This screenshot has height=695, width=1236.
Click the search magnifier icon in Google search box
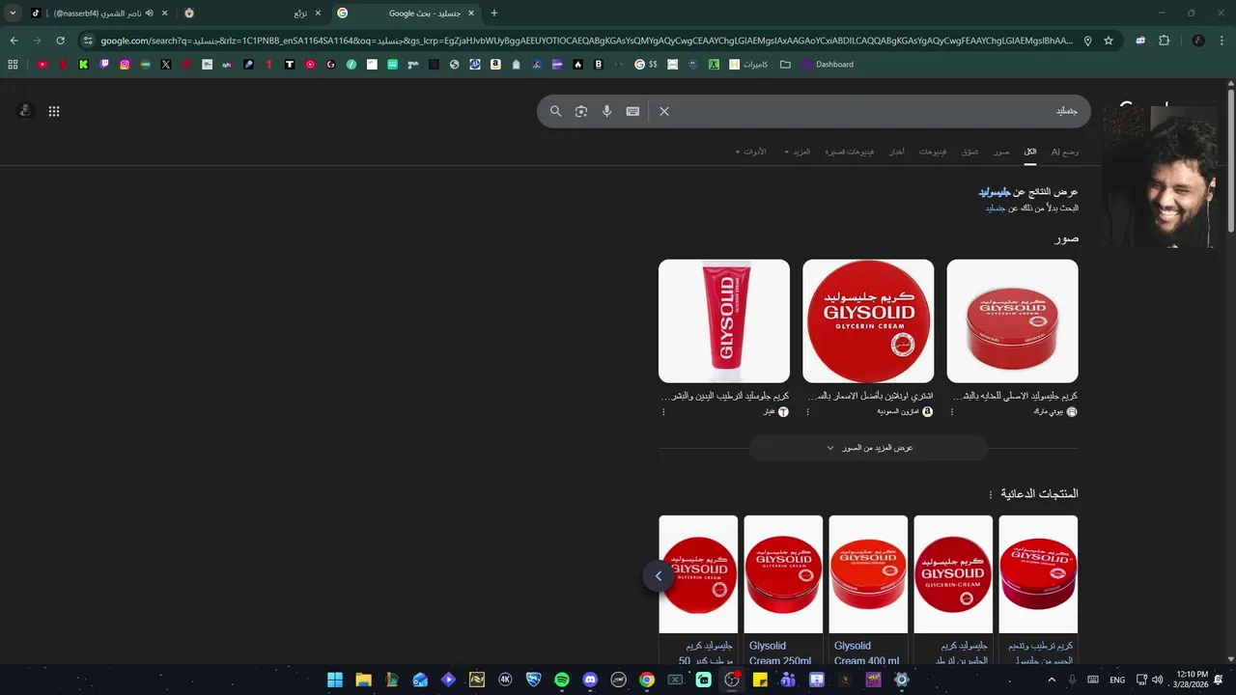click(555, 111)
